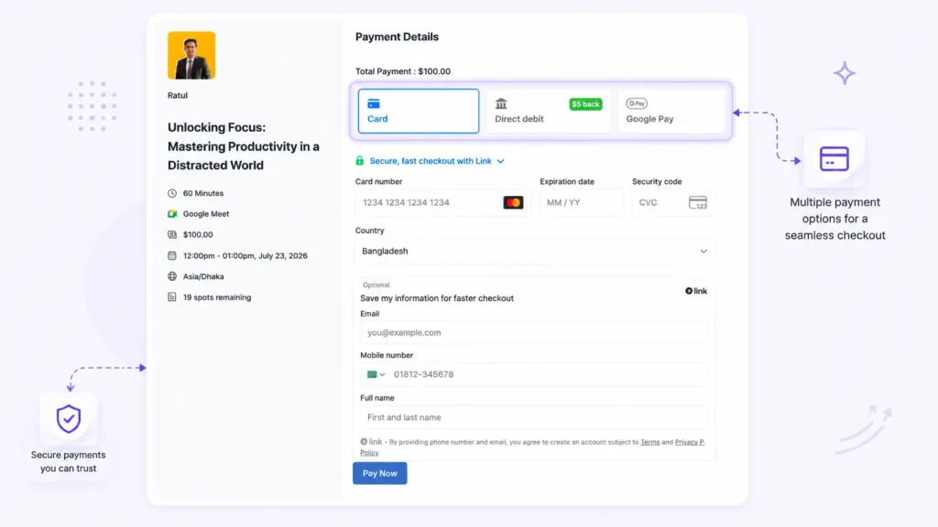This screenshot has width=938, height=527.
Task: Open the Country dropdown showing Bangladesh
Action: coord(535,251)
